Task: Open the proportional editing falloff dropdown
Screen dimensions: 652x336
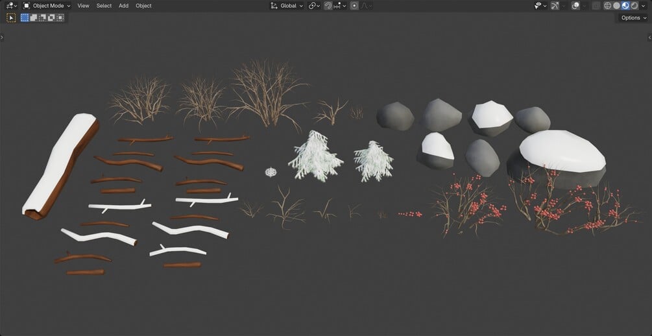Action: (x=366, y=6)
